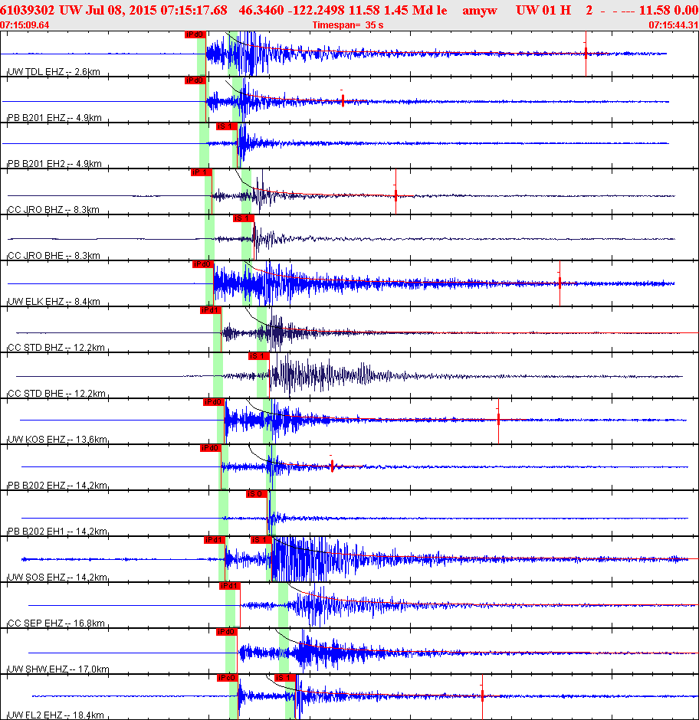Click the iS 1 flag on CC STD BHE
The image size is (699, 720).
pyautogui.click(x=259, y=356)
